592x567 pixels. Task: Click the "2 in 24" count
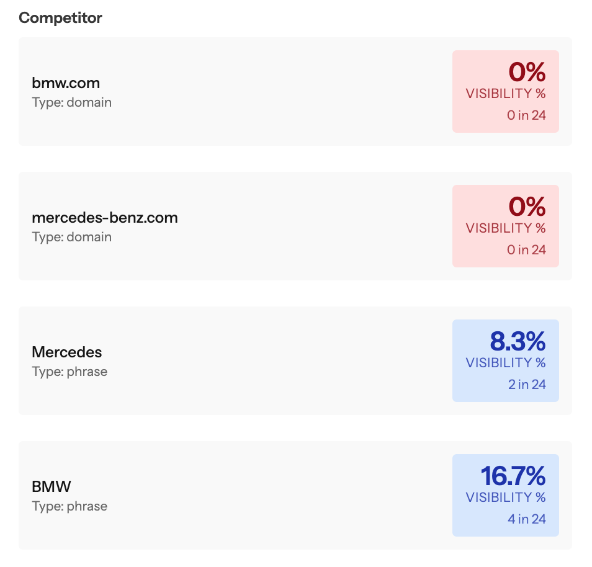(527, 384)
